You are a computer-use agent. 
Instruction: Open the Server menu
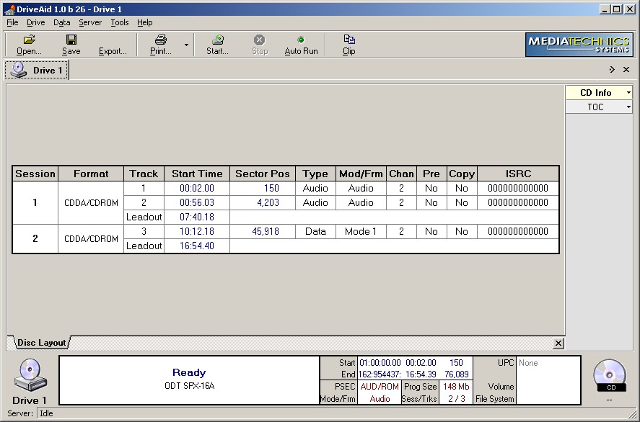90,22
